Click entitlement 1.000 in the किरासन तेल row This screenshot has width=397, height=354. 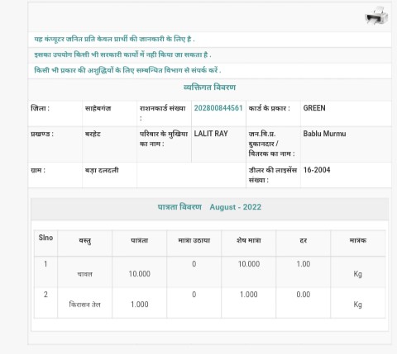point(140,304)
